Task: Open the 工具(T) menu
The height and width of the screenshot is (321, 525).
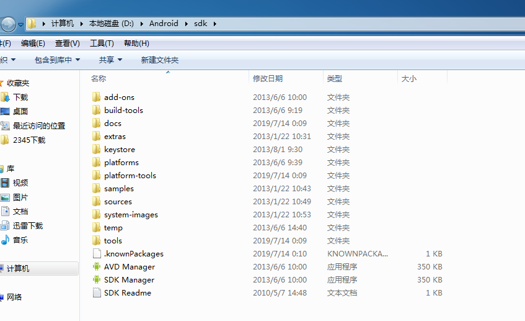Action: pos(102,43)
